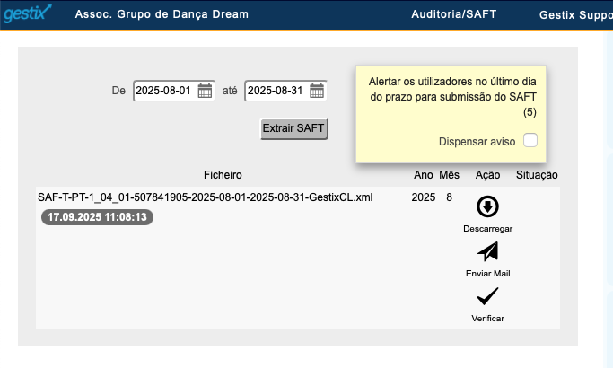
Task: Click the Verificar checkmark icon
Action: [487, 296]
